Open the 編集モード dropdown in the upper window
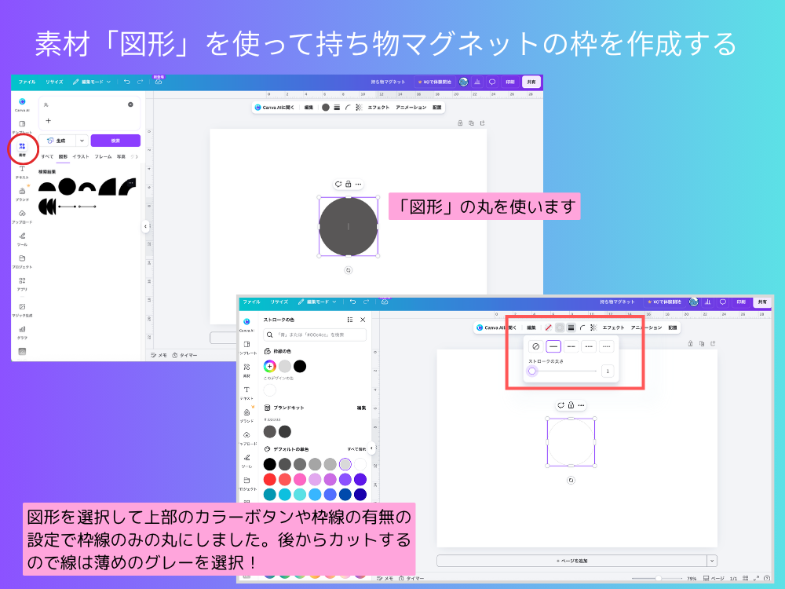 pos(92,82)
